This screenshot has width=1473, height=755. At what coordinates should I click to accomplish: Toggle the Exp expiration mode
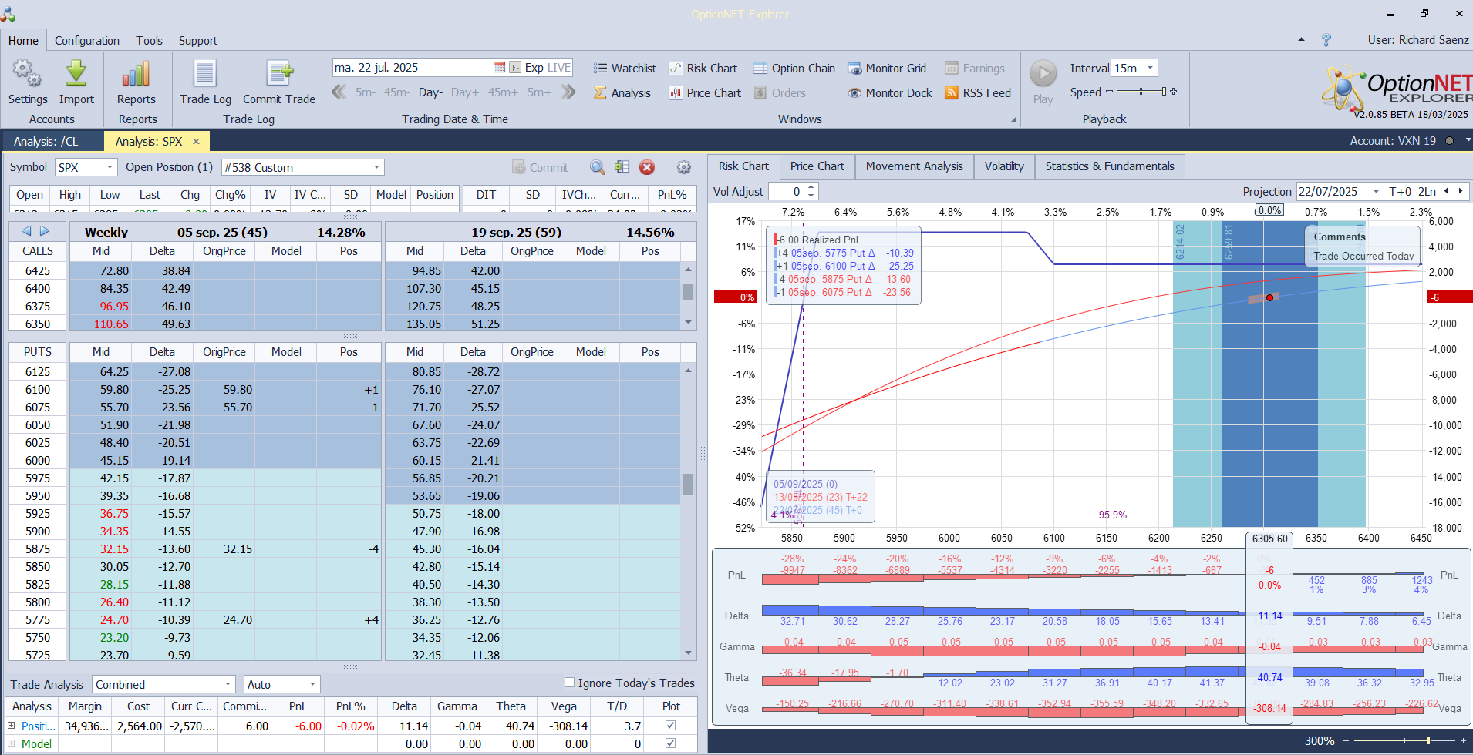pos(534,68)
